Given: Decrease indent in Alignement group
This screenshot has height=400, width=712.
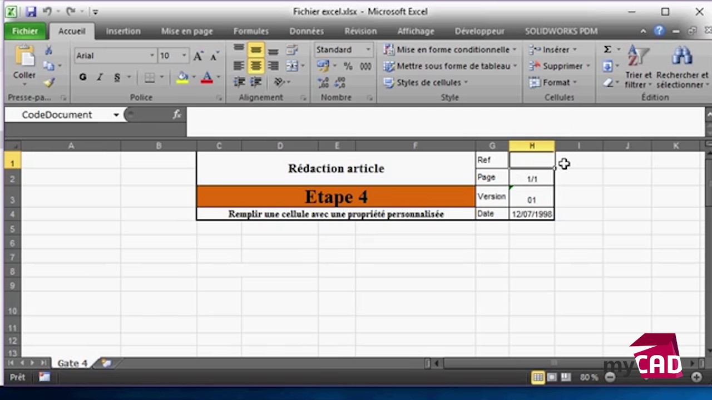Looking at the screenshot, I should 239,82.
